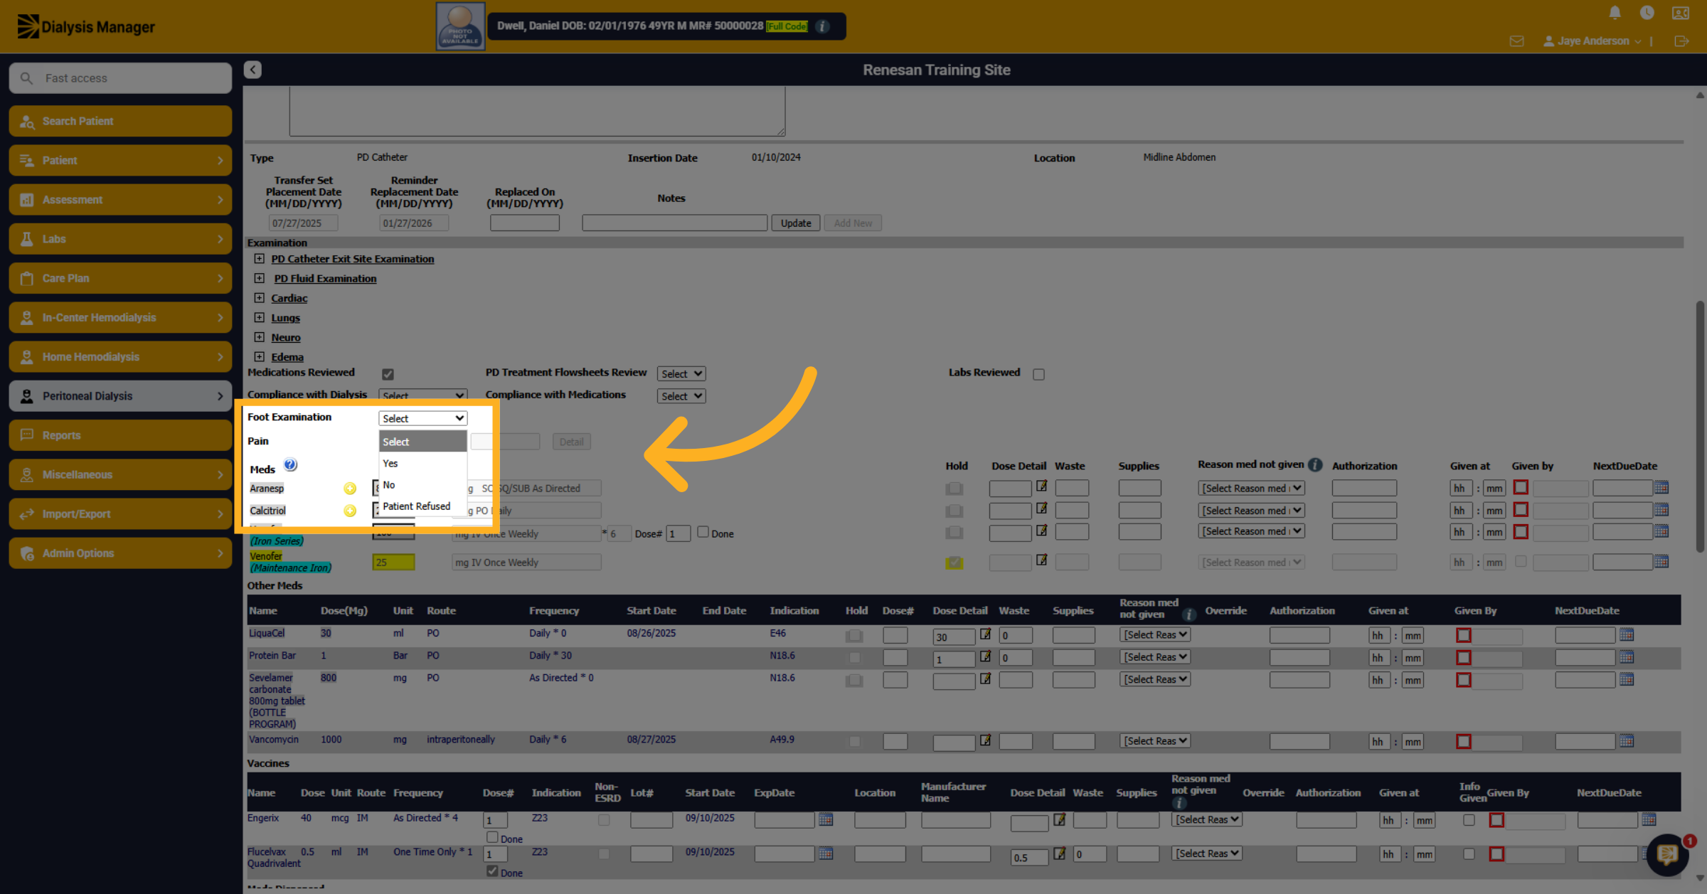
Task: Open the Peritoneal Dialysis sidebar menu
Action: click(x=120, y=396)
